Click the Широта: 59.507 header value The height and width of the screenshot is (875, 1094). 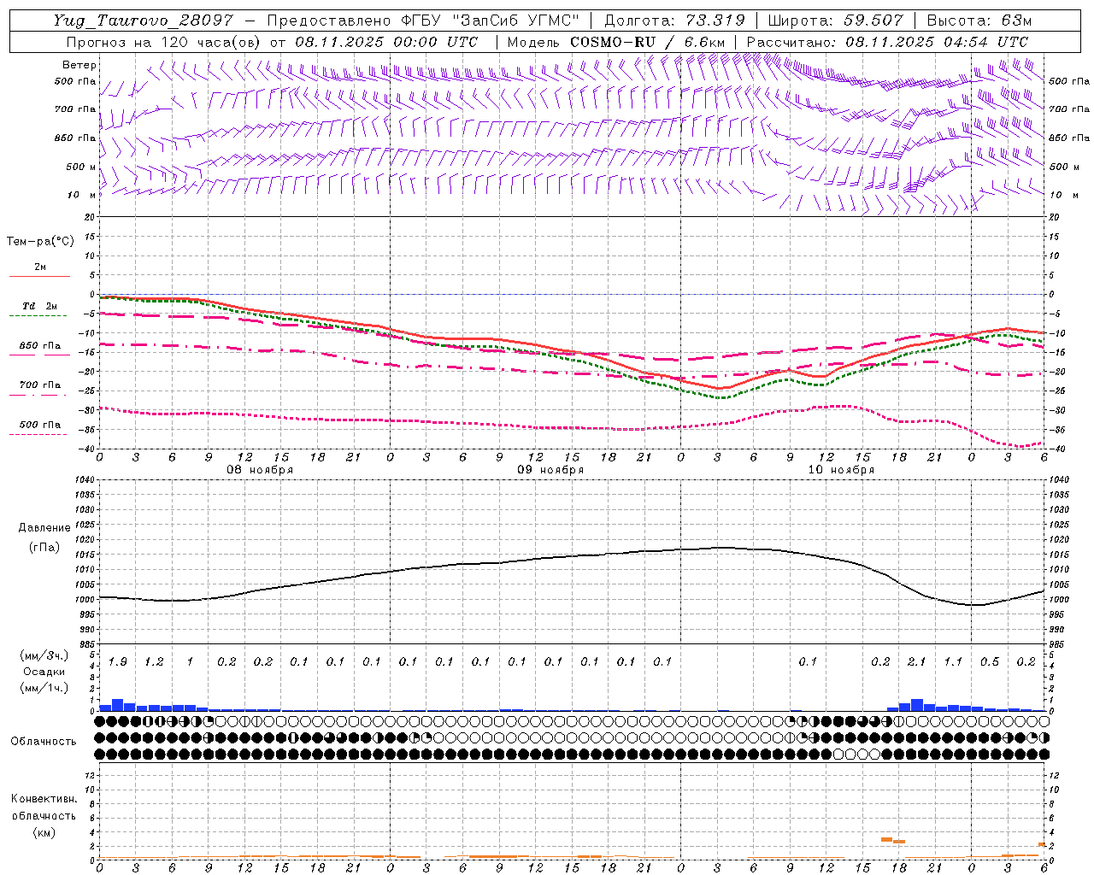835,20
